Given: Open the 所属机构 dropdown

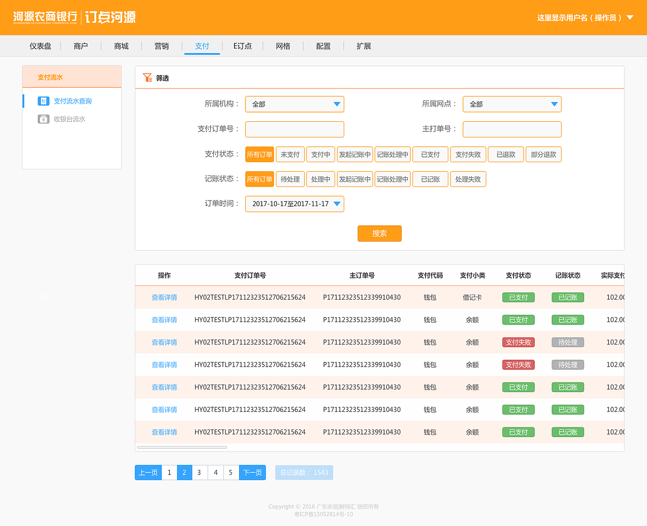Looking at the screenshot, I should (295, 104).
